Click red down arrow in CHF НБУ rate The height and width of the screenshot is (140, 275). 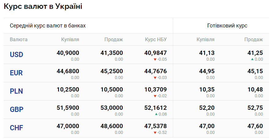pos(155,133)
